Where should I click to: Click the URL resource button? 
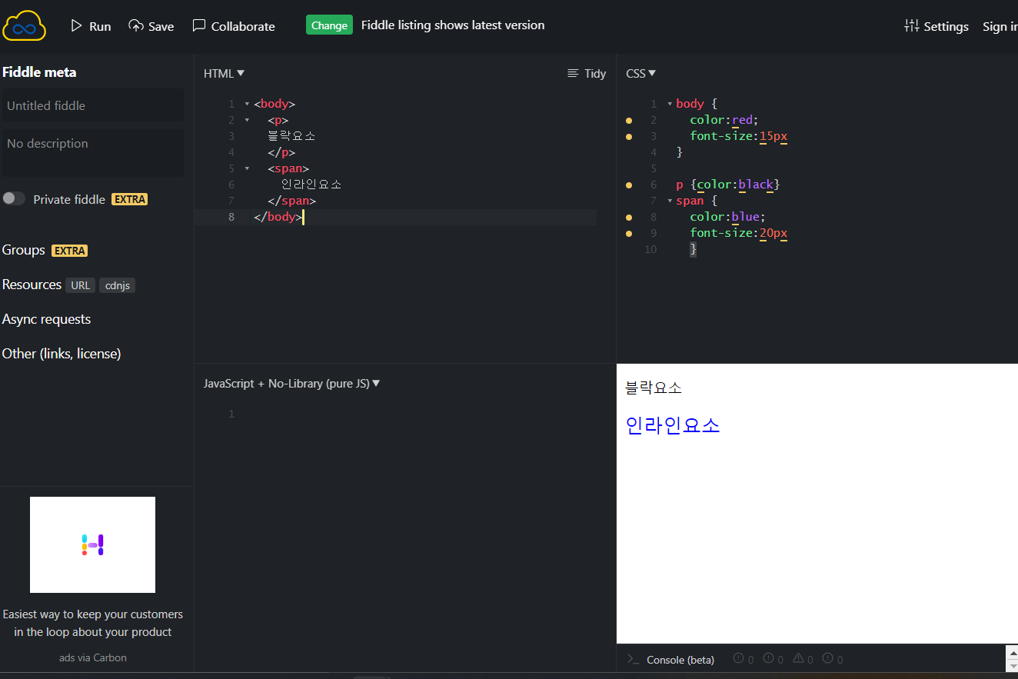(81, 285)
